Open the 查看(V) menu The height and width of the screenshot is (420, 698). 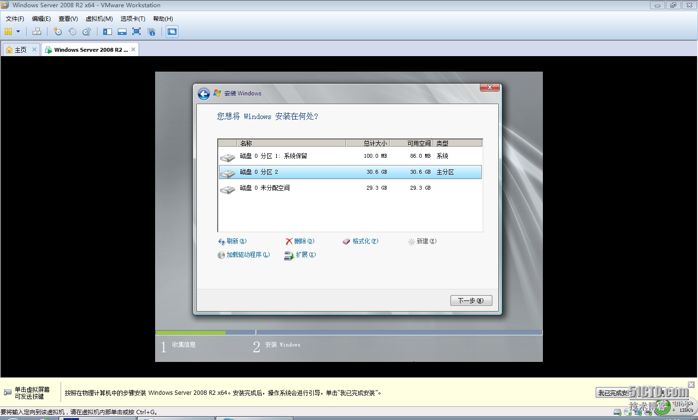pos(68,19)
